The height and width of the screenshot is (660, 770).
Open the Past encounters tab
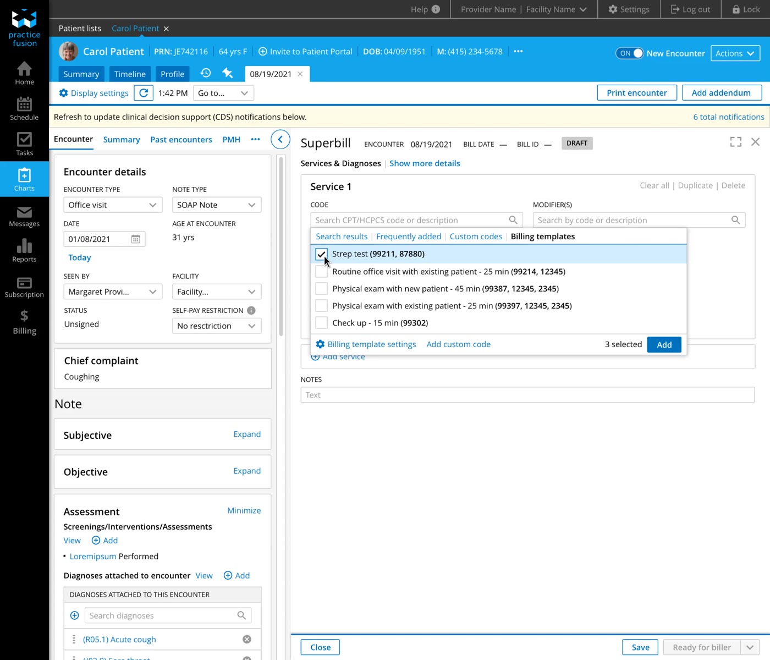pyautogui.click(x=181, y=140)
